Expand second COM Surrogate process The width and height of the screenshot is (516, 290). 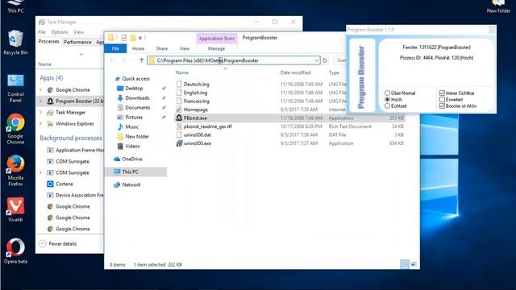(40, 172)
